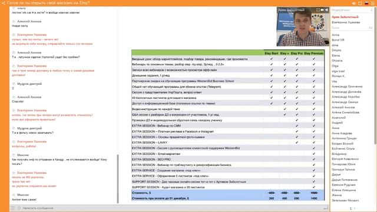Select participant Евгения Рудская
Image resolution: width=377 pixels, height=212 pixels.
click(x=343, y=185)
